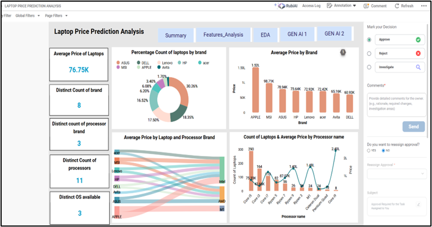This screenshot has width=432, height=227.
Task: Click the red Reject cross icon
Action: (x=418, y=53)
